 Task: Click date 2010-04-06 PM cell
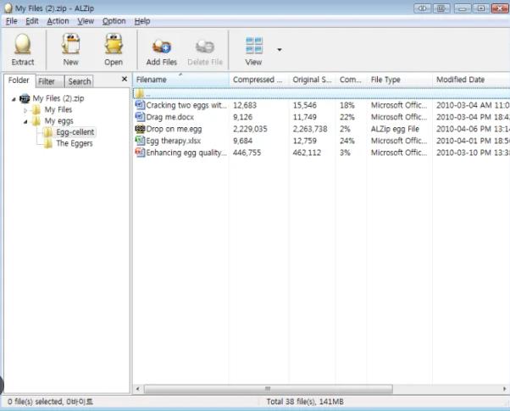473,129
